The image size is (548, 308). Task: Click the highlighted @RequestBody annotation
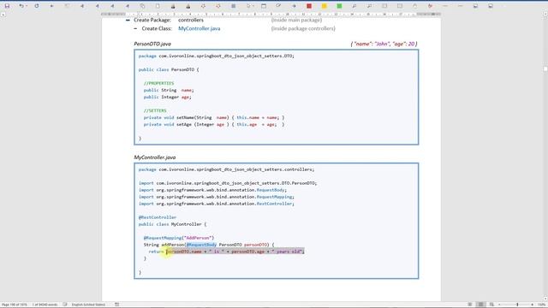coord(201,245)
